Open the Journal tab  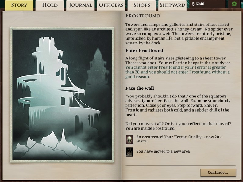tap(80, 5)
